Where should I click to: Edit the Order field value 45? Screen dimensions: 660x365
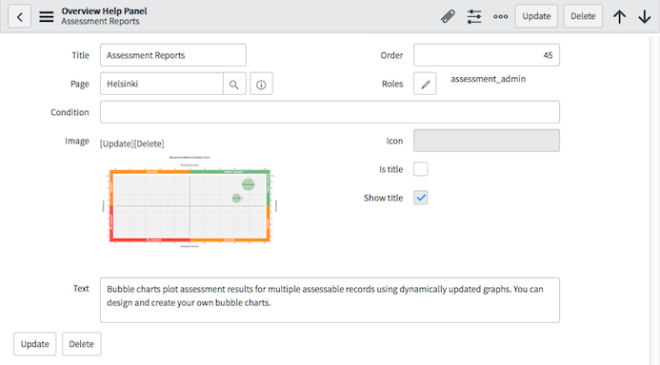(487, 55)
